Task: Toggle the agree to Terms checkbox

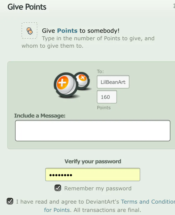Action: click(10, 201)
